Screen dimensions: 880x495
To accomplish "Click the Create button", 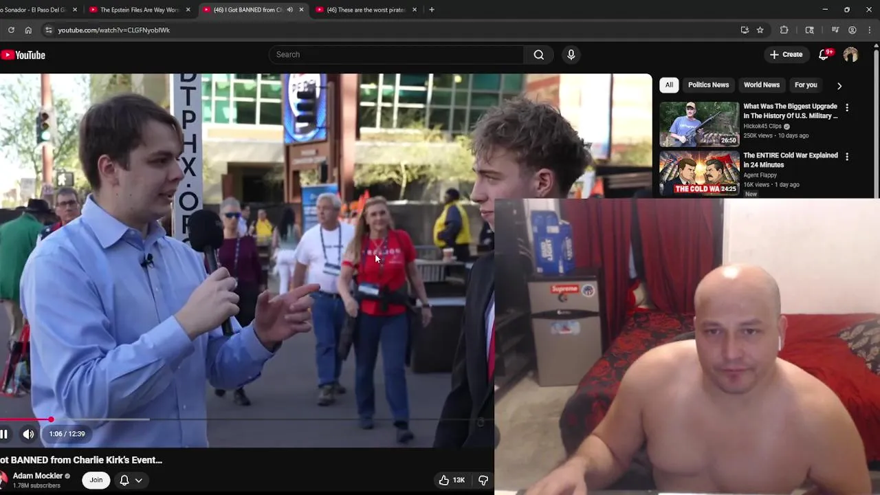I will pyautogui.click(x=786, y=55).
